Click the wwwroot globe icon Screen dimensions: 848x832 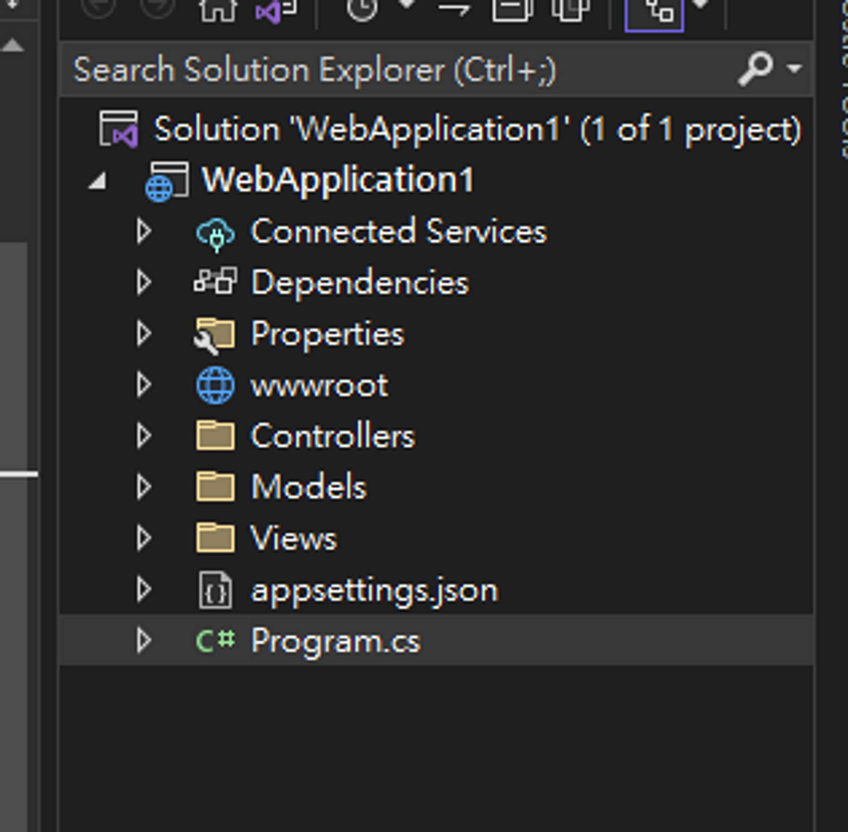pyautogui.click(x=215, y=385)
